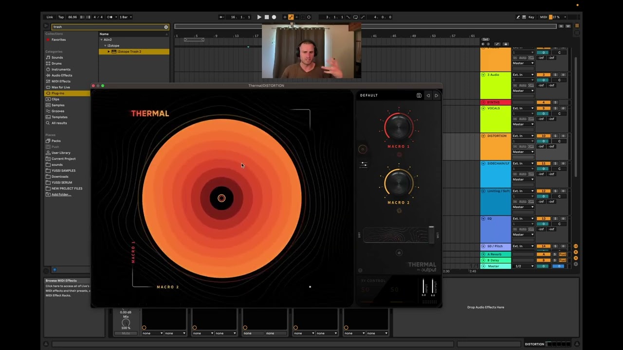This screenshot has height=350, width=623.
Task: Toggle the Loop switch in transport
Action: 355,17
